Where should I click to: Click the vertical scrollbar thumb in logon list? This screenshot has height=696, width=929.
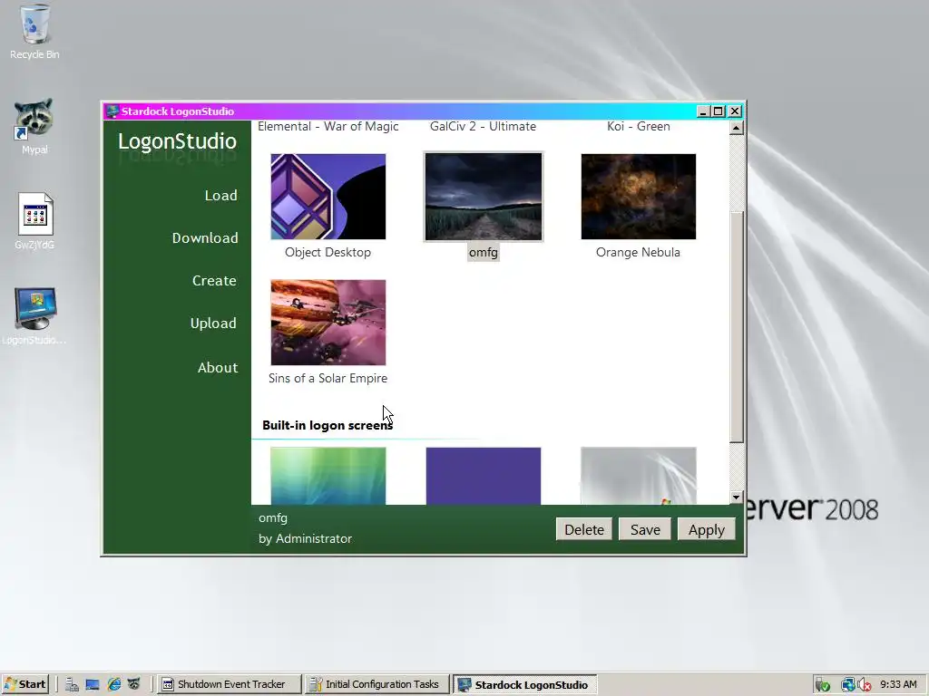736,326
